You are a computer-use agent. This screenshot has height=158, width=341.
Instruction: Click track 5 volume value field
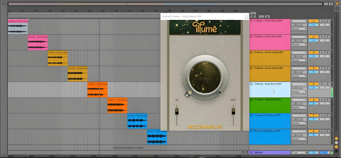314,88
